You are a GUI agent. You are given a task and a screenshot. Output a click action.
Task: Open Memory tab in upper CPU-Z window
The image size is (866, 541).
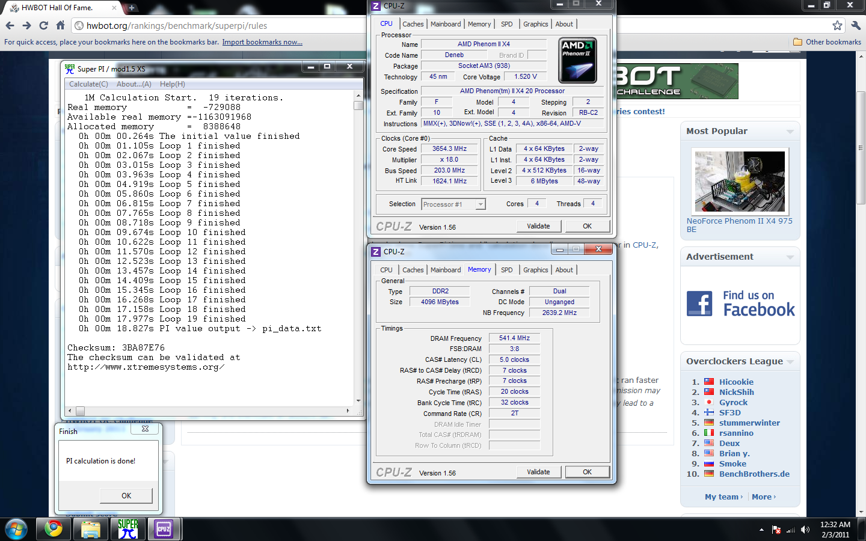[479, 24]
